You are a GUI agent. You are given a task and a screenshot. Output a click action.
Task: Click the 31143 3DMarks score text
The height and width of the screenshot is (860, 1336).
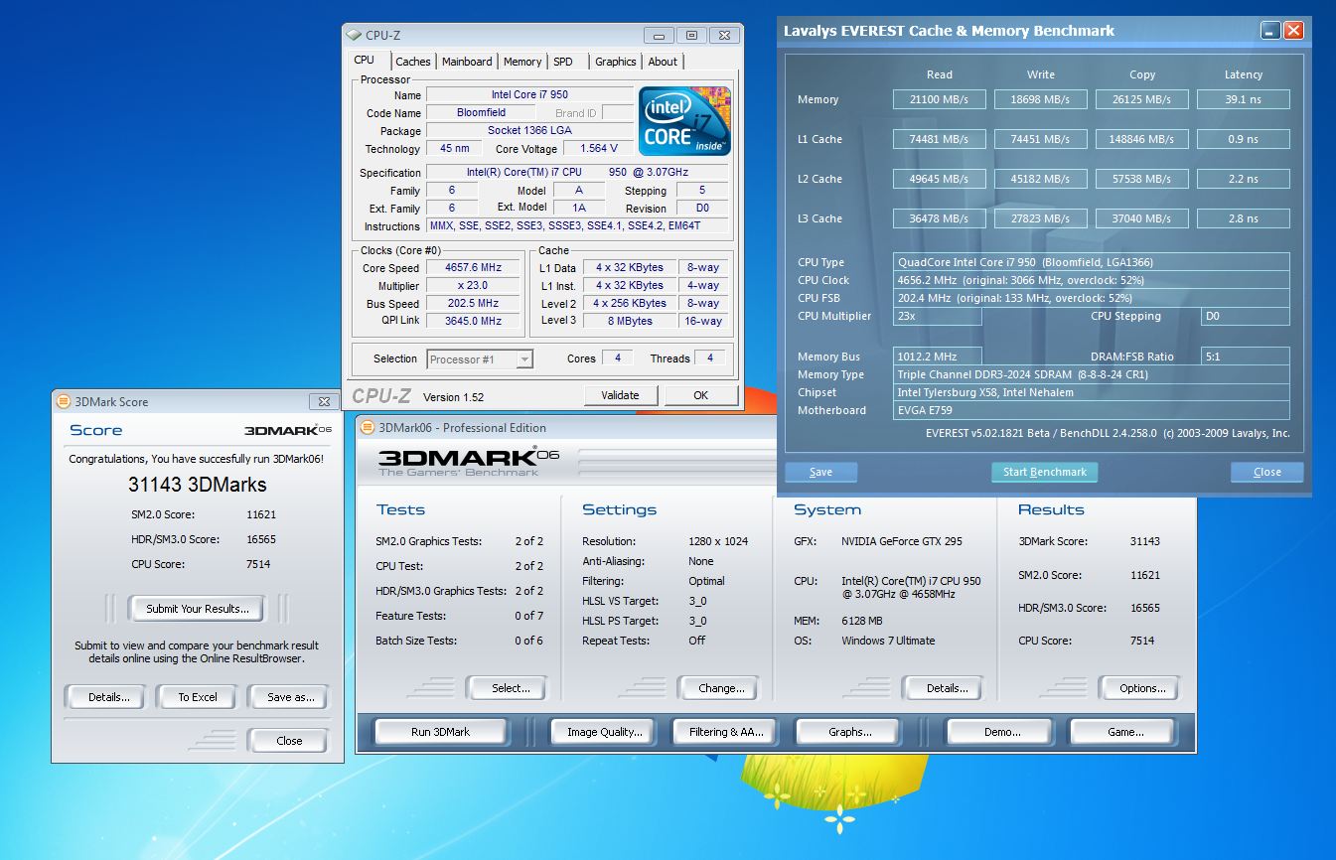point(198,486)
